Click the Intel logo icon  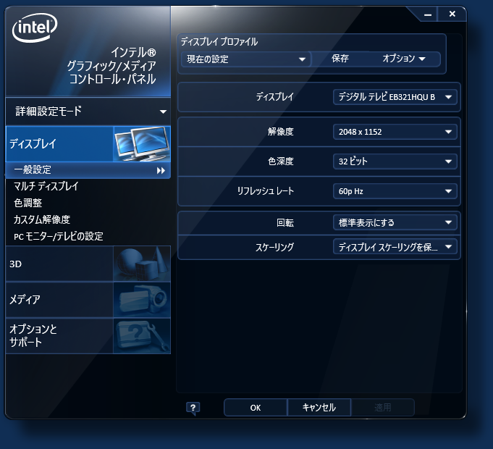tap(35, 29)
